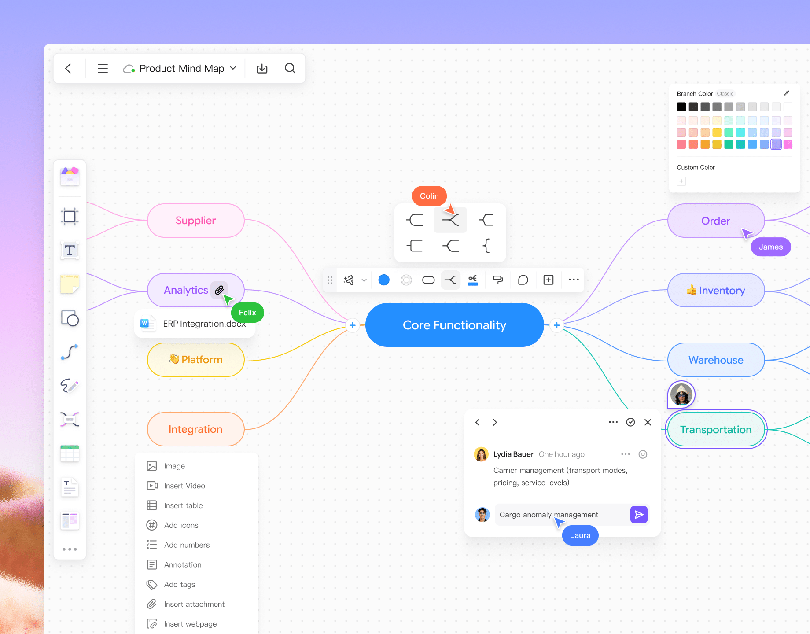
Task: Expand more tools via the sidebar ellipsis
Action: [x=70, y=549]
